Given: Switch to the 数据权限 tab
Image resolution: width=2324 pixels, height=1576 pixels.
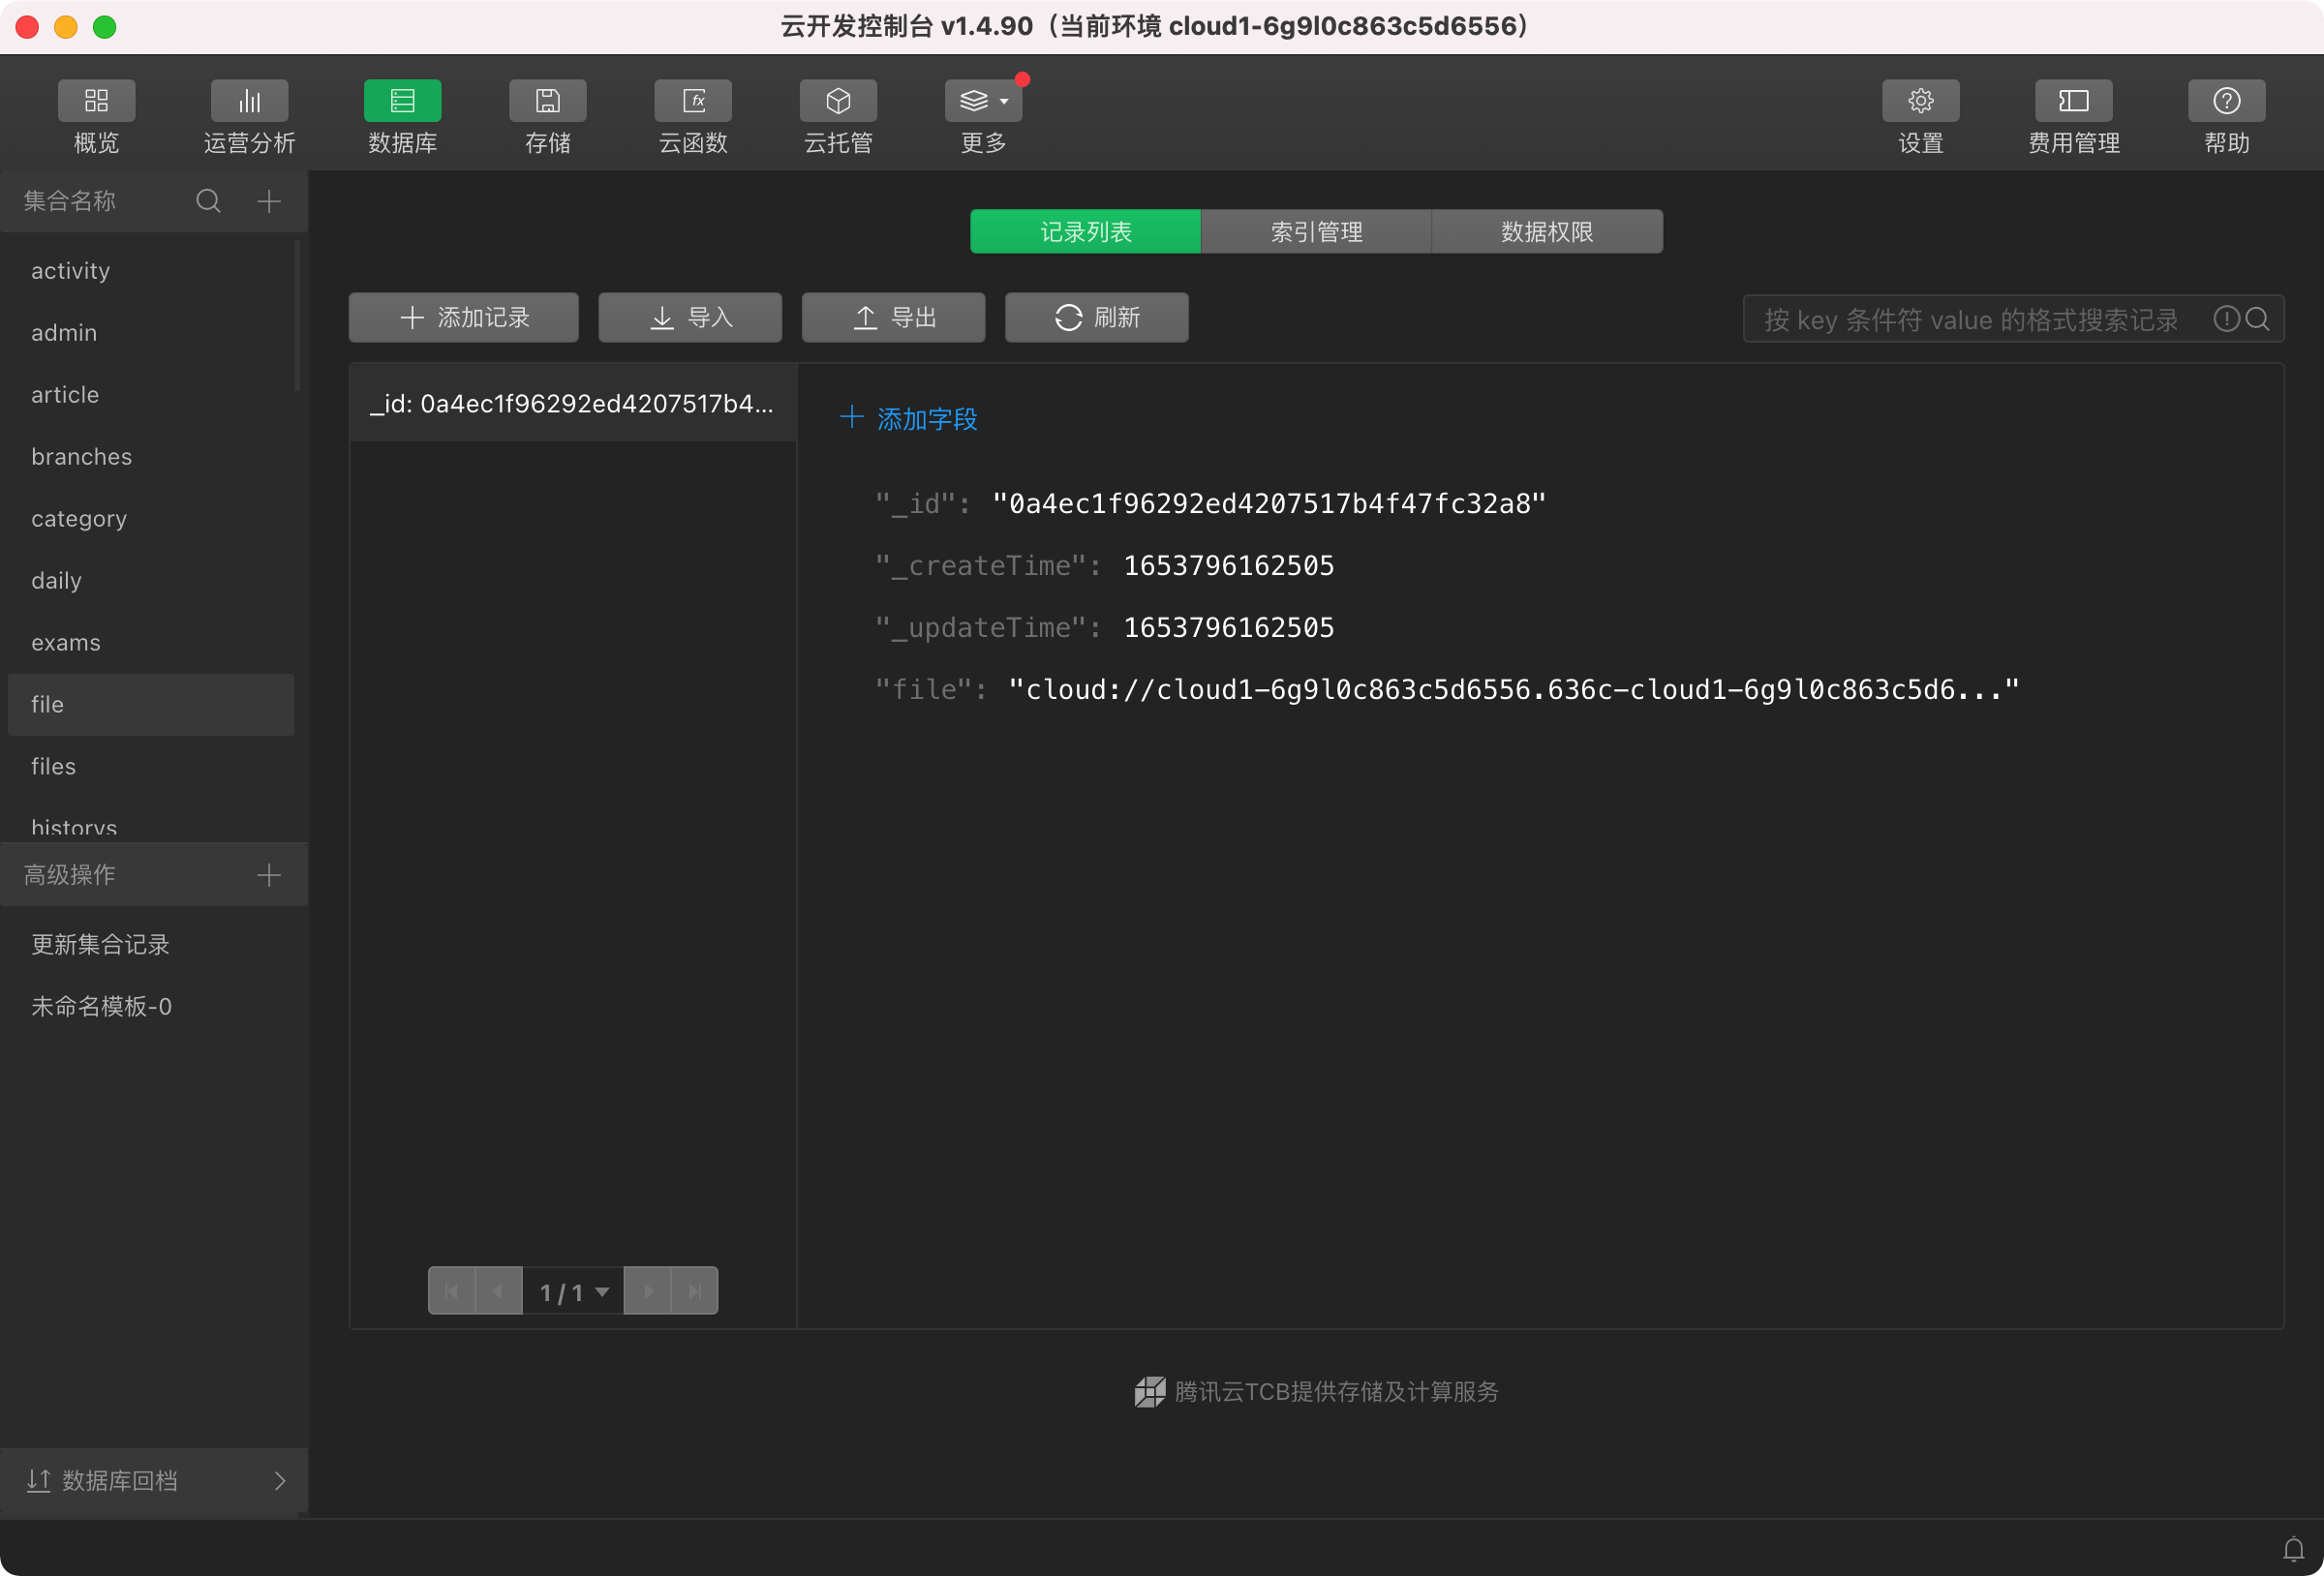Looking at the screenshot, I should coord(1546,232).
